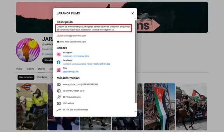The height and width of the screenshot is (132, 224).
Task: Click the JARANOR channel avatar
Action: (x=28, y=50)
